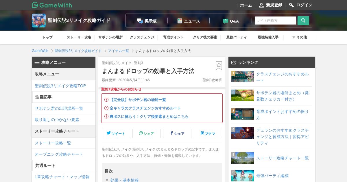Click the GameWith breadcrumb link
This screenshot has width=347, height=182.
tap(40, 51)
